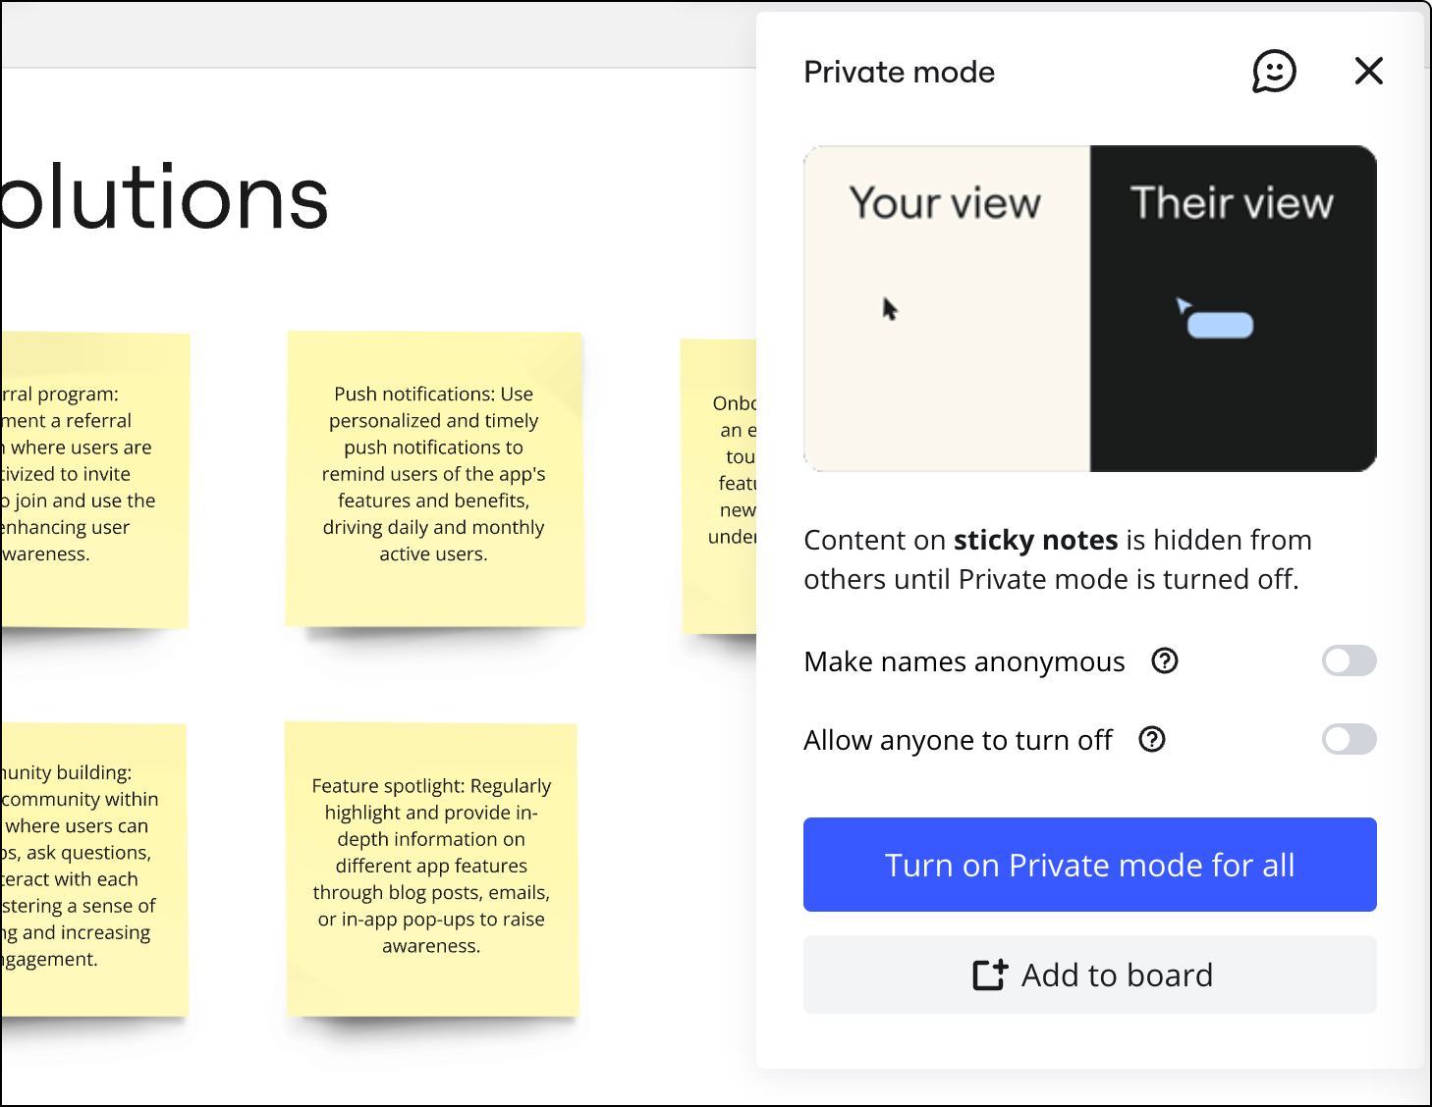Enable the Make names anonymous toggle
Image resolution: width=1432 pixels, height=1107 pixels.
1349,661
